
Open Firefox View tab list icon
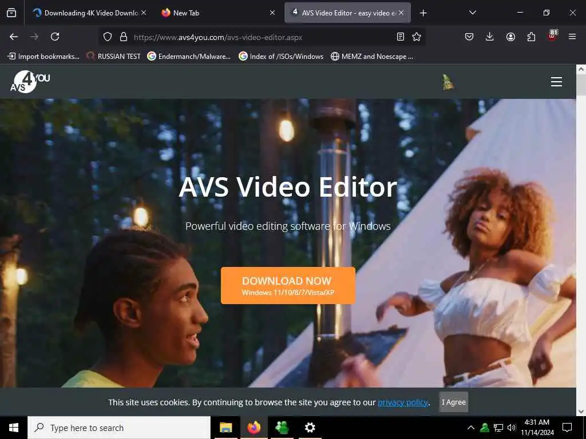click(11, 13)
